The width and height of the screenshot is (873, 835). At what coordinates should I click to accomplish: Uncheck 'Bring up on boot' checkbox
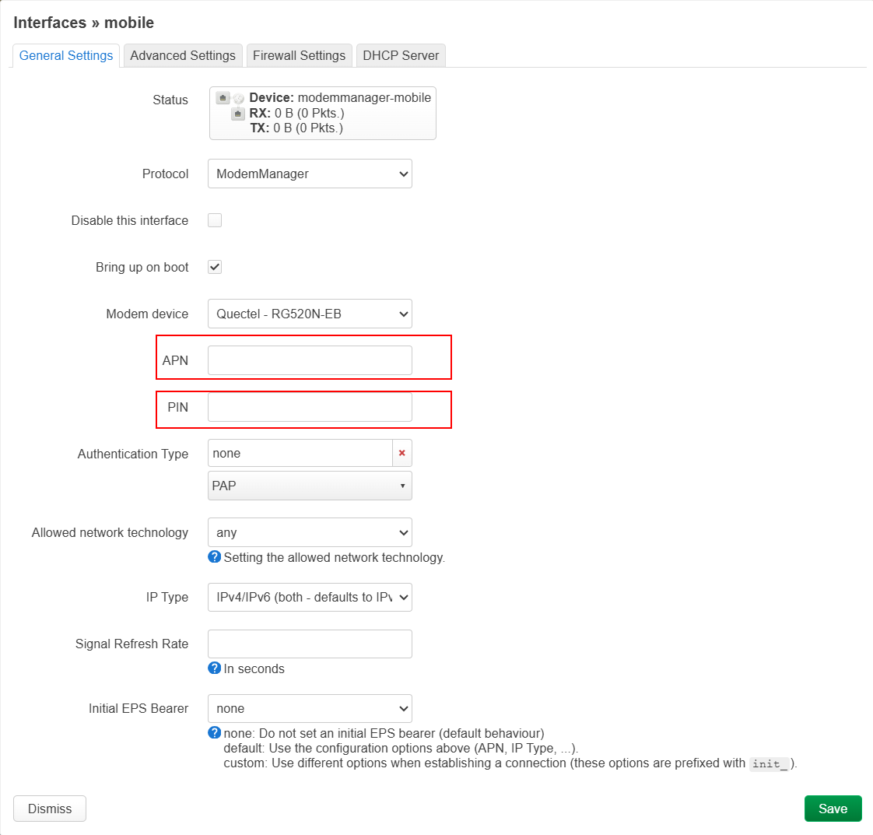pyautogui.click(x=215, y=267)
